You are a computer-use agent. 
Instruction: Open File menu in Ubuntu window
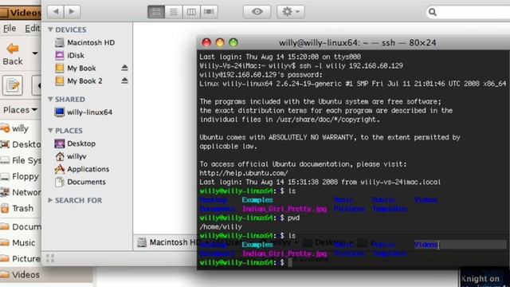click(10, 29)
